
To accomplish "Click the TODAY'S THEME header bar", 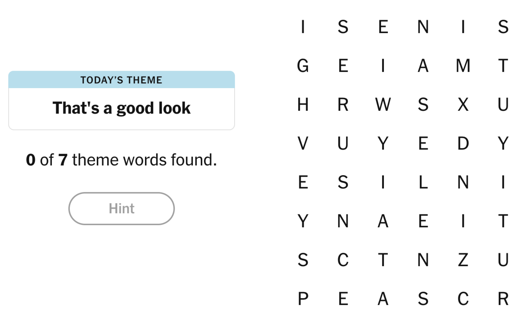I will [x=121, y=80].
